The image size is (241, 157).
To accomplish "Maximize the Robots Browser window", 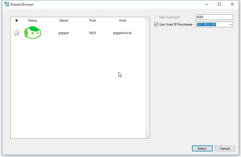I will click(x=219, y=4).
